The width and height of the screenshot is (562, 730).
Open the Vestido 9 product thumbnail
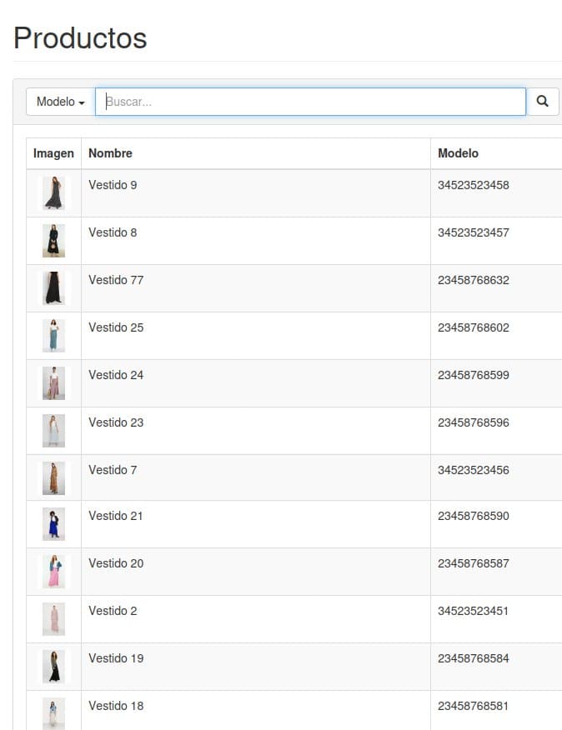[53, 193]
